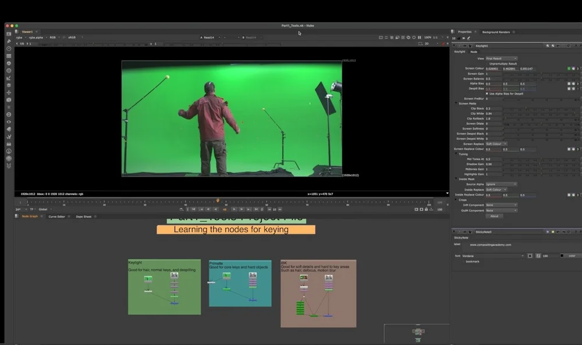Click the About button in Keylight properties
Viewport: 582px width, 345px height.
click(x=494, y=216)
